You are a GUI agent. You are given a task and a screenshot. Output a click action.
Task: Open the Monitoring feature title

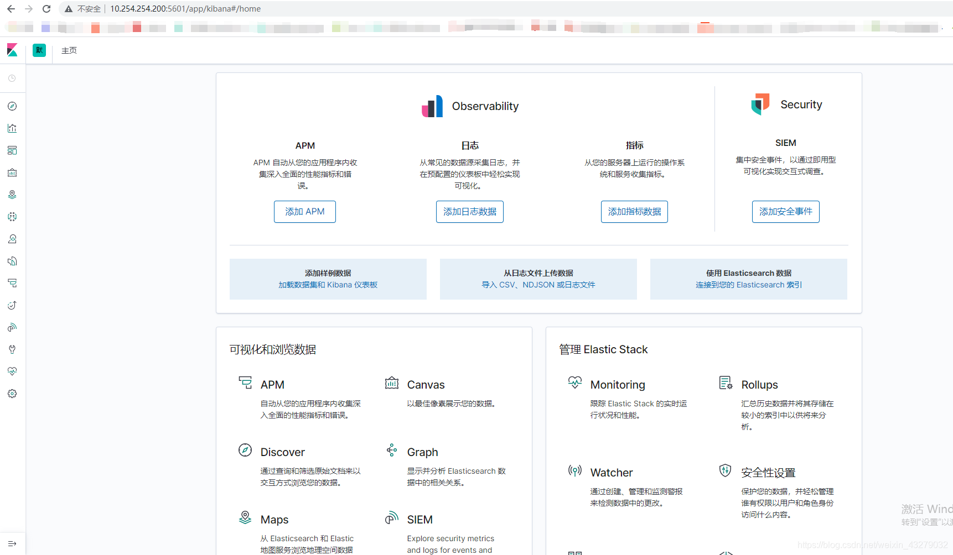click(618, 385)
